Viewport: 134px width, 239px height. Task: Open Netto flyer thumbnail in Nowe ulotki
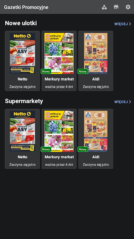point(23,53)
